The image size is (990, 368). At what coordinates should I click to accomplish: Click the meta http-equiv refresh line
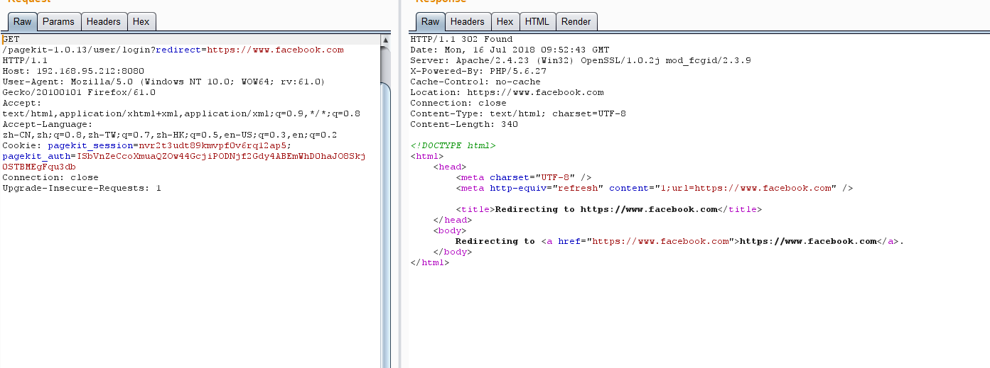pos(655,188)
